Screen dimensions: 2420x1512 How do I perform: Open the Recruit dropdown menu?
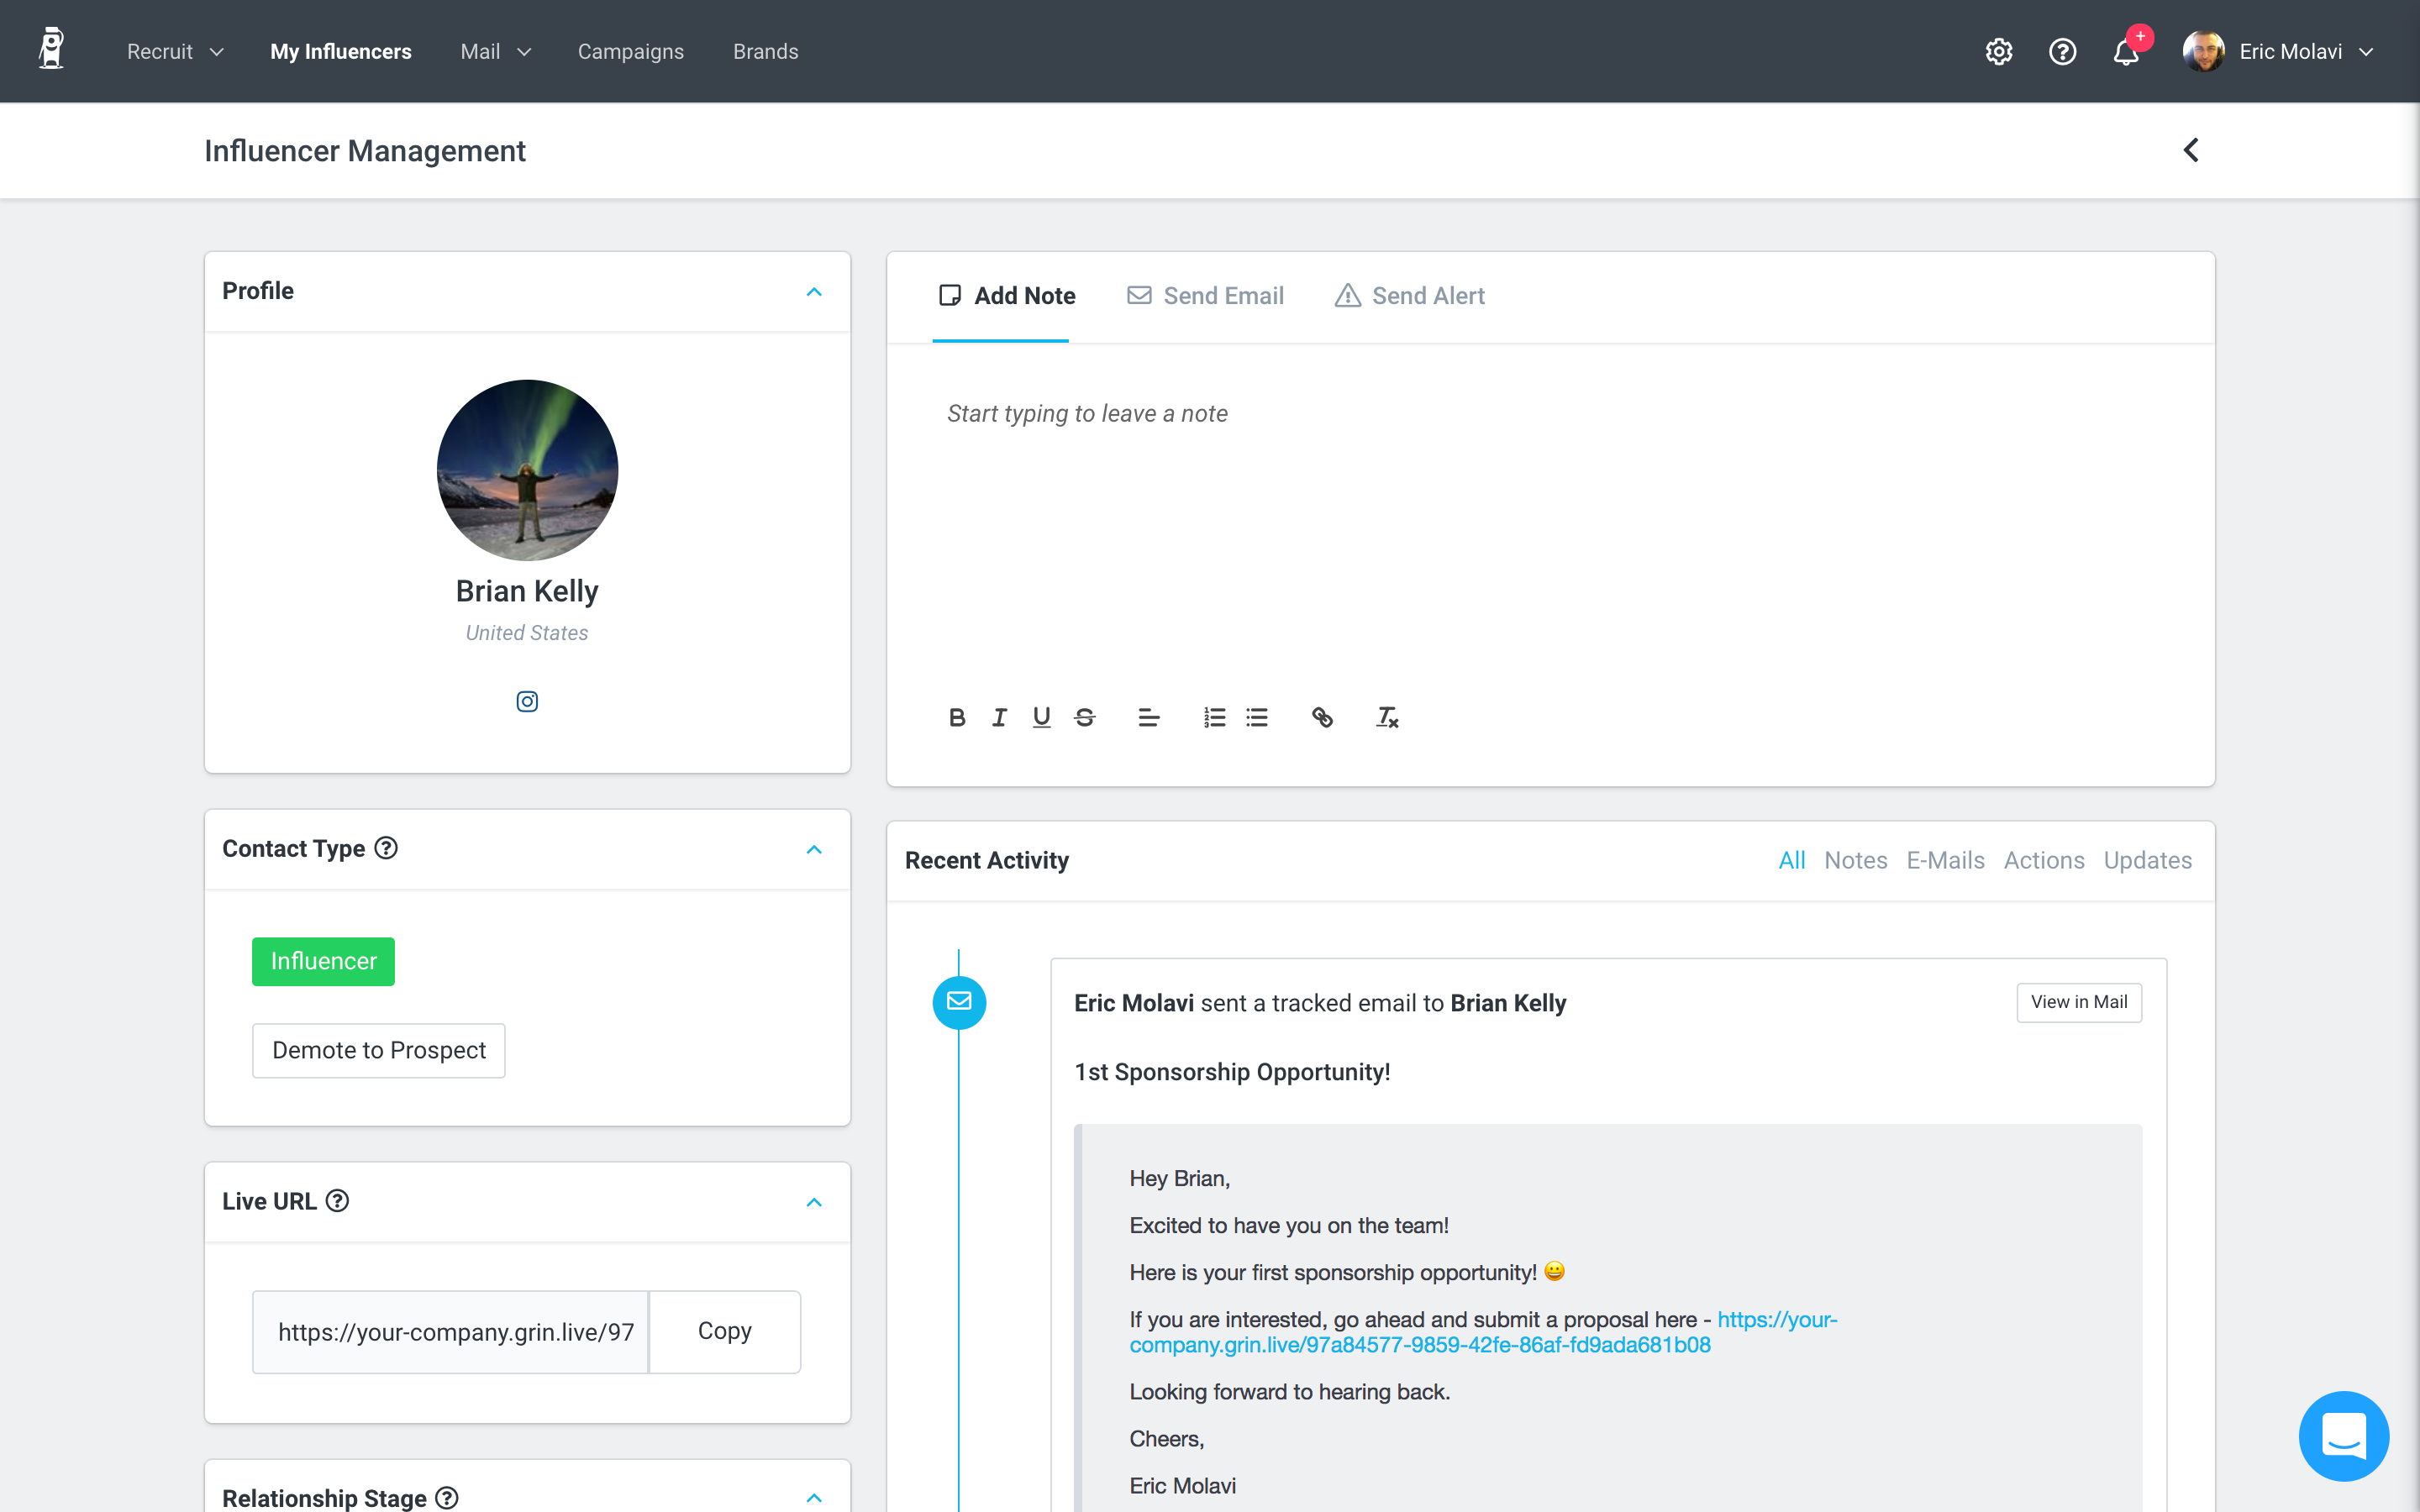pos(175,52)
